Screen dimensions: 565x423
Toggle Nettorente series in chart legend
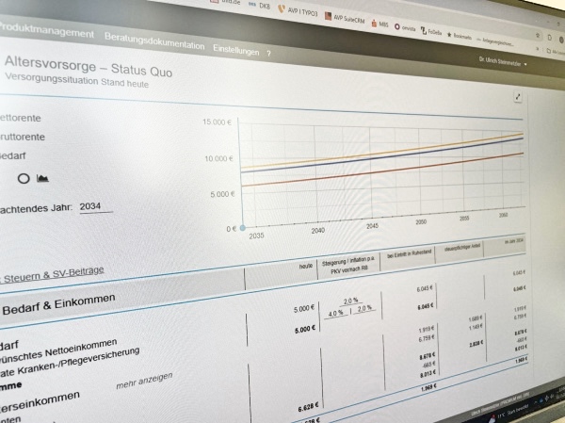coord(22,118)
